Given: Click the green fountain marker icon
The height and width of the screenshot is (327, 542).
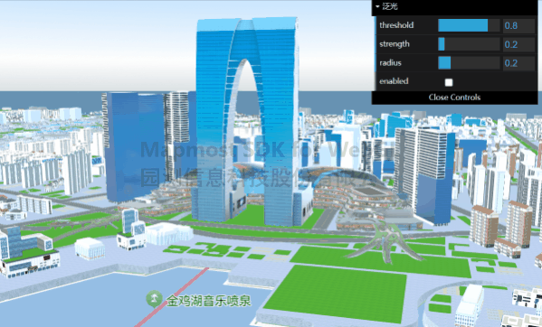Looking at the screenshot, I should pos(154,299).
